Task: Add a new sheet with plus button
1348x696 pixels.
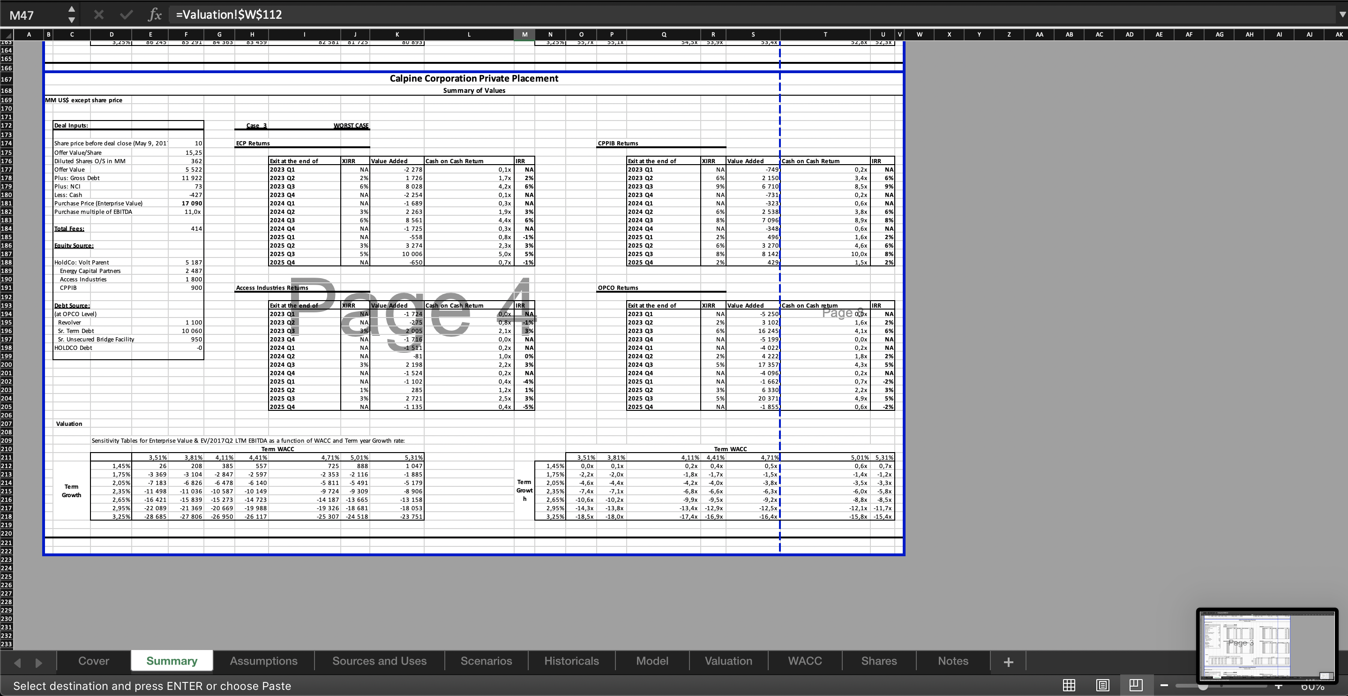Action: pos(1008,662)
